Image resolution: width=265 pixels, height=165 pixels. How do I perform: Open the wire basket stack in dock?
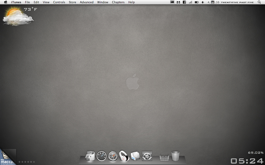point(164,158)
